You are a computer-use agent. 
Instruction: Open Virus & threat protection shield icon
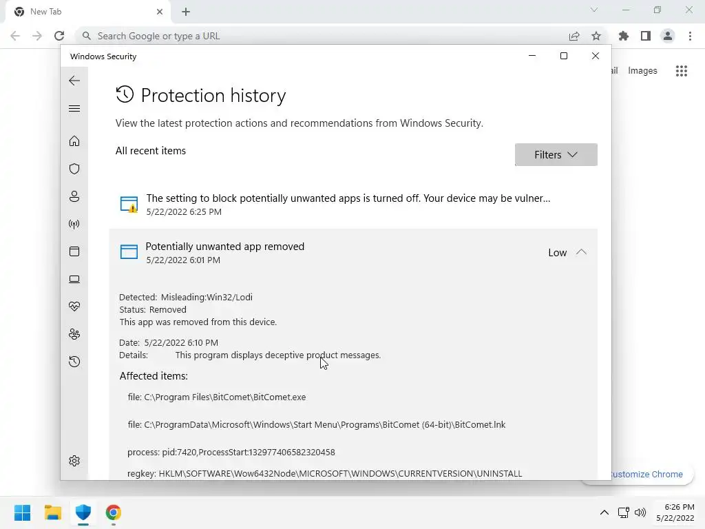point(74,169)
